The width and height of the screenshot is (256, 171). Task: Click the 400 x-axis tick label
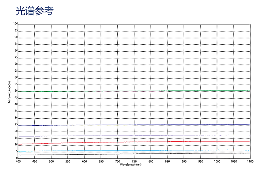click(x=18, y=161)
